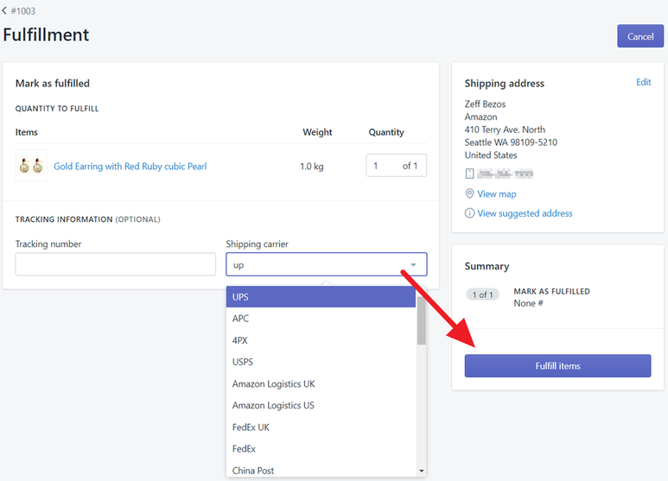This screenshot has width=668, height=481.
Task: Open the Gold Earring with Red Ruby product link
Action: point(130,166)
